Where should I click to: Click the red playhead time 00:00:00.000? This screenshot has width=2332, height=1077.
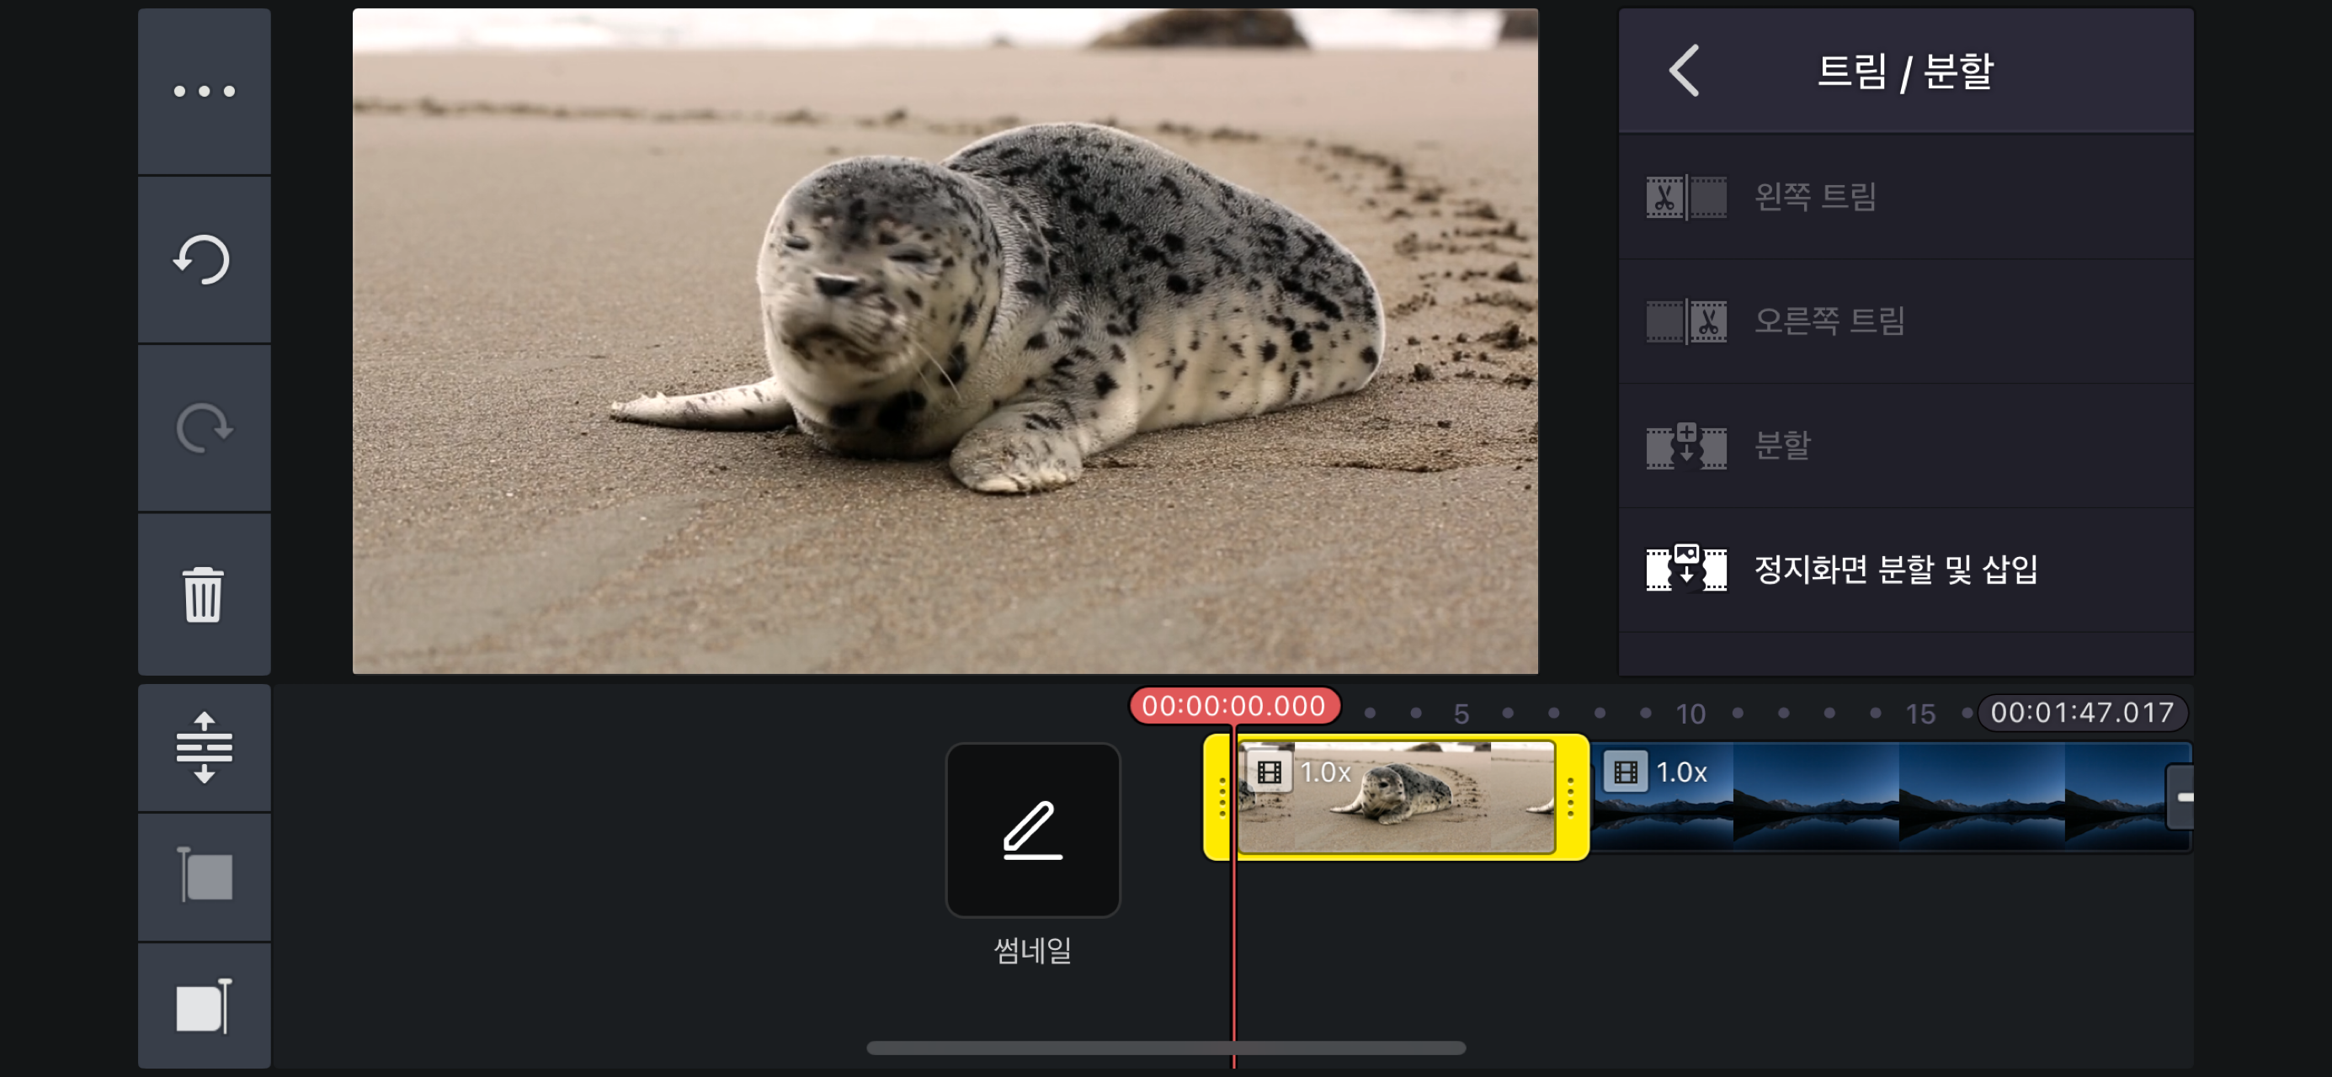pyautogui.click(x=1233, y=706)
